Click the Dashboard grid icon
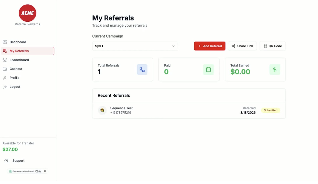This screenshot has height=184, width=318. (5, 42)
